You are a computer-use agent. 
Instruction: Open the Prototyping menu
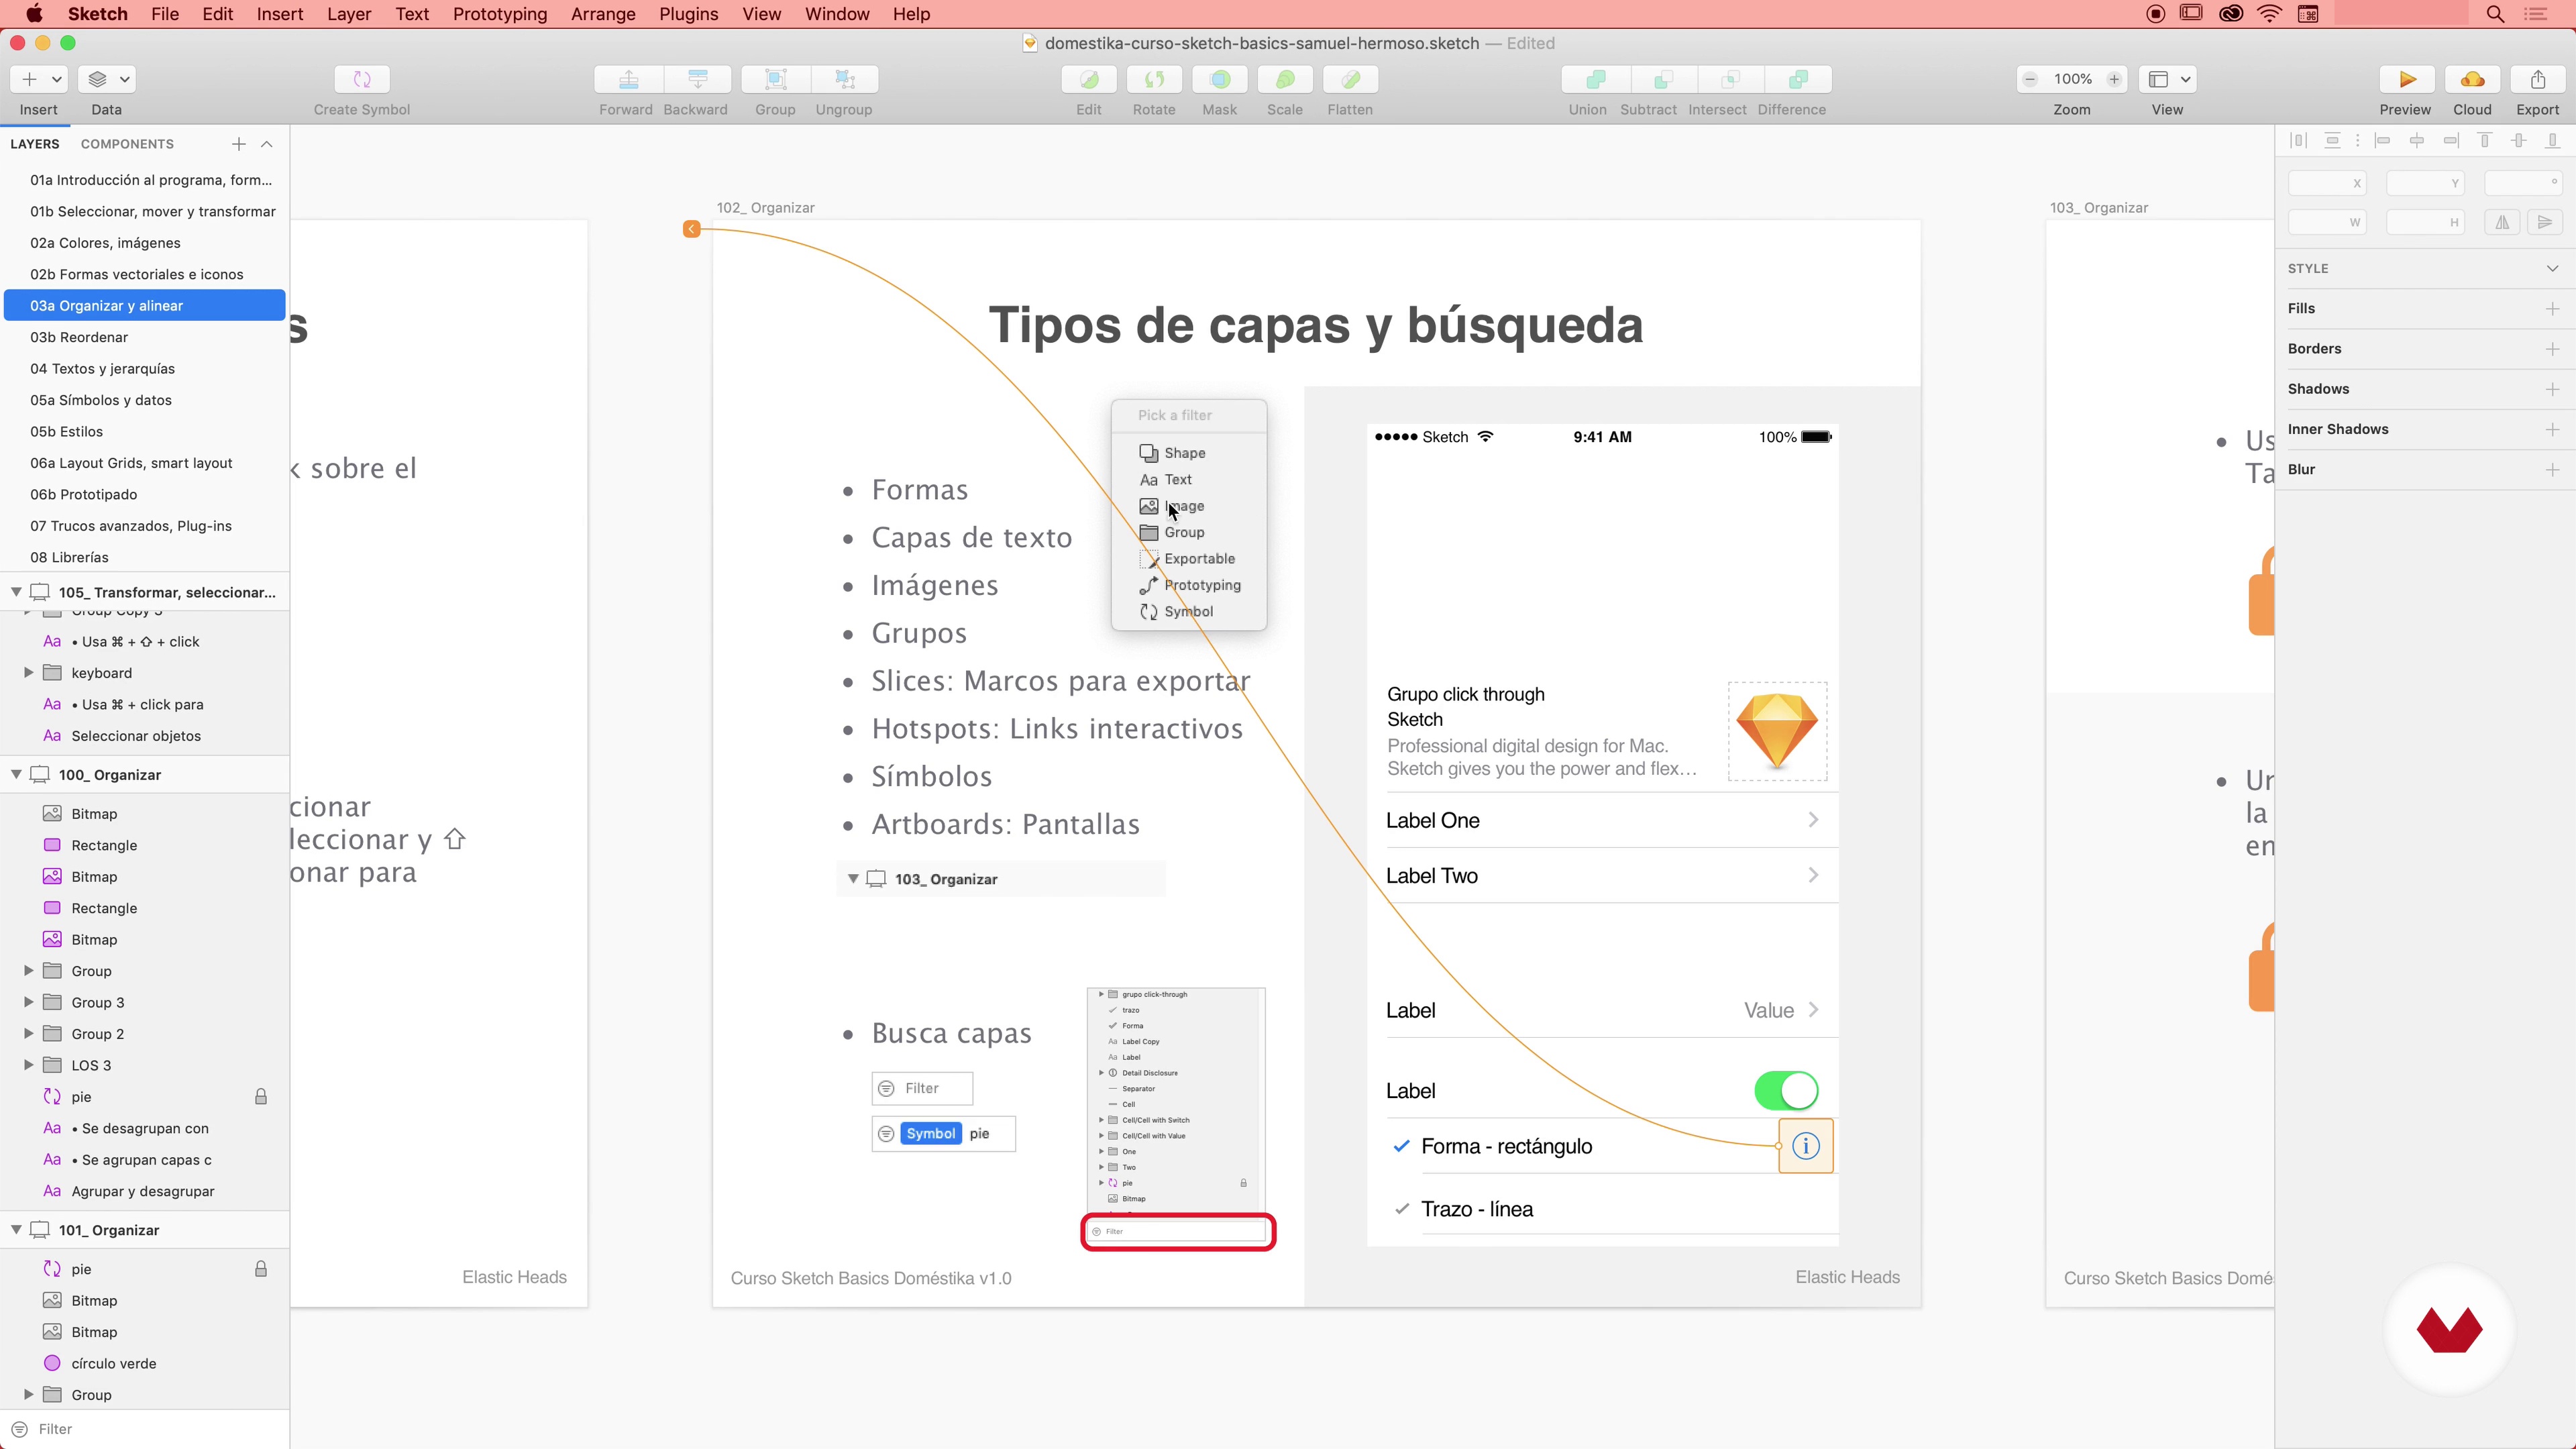499,14
